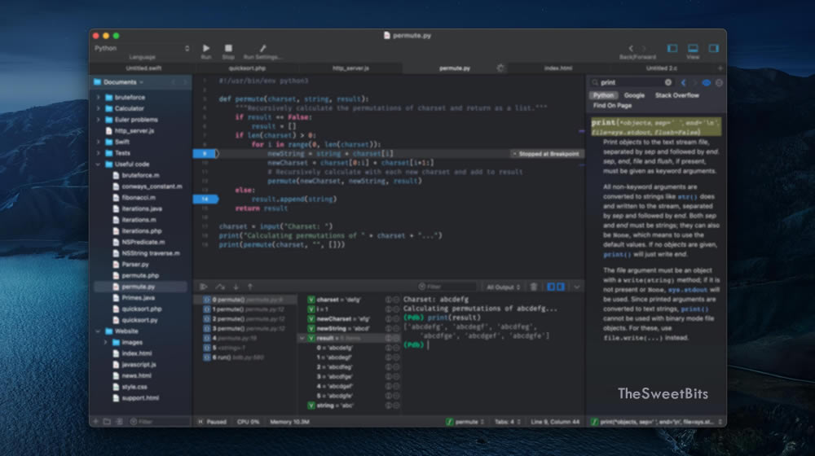The width and height of the screenshot is (815, 456).
Task: Open conways_constant.m in sidebar
Action: 147,186
